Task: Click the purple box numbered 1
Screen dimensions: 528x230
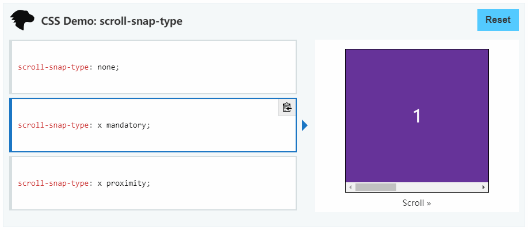Action: coord(417,116)
